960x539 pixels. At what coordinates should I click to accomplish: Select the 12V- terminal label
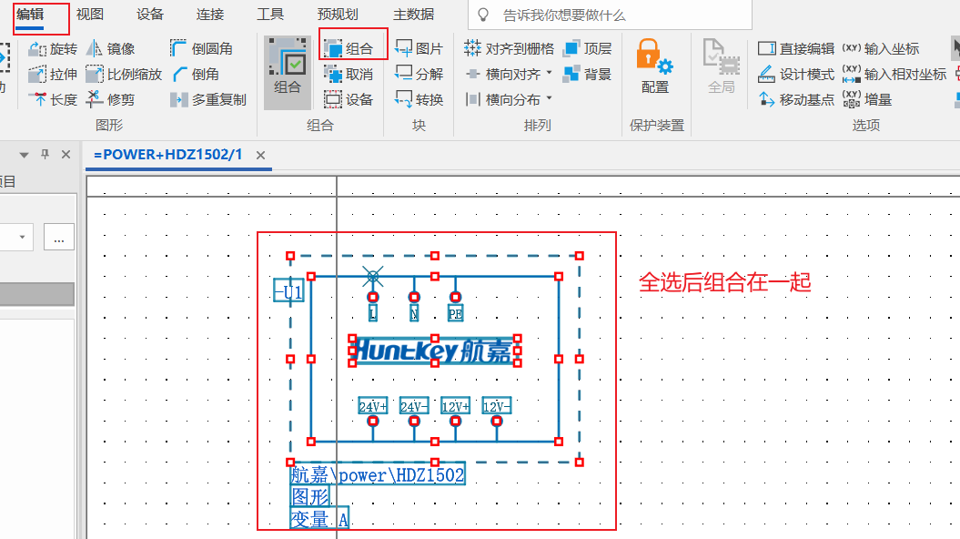tap(497, 406)
